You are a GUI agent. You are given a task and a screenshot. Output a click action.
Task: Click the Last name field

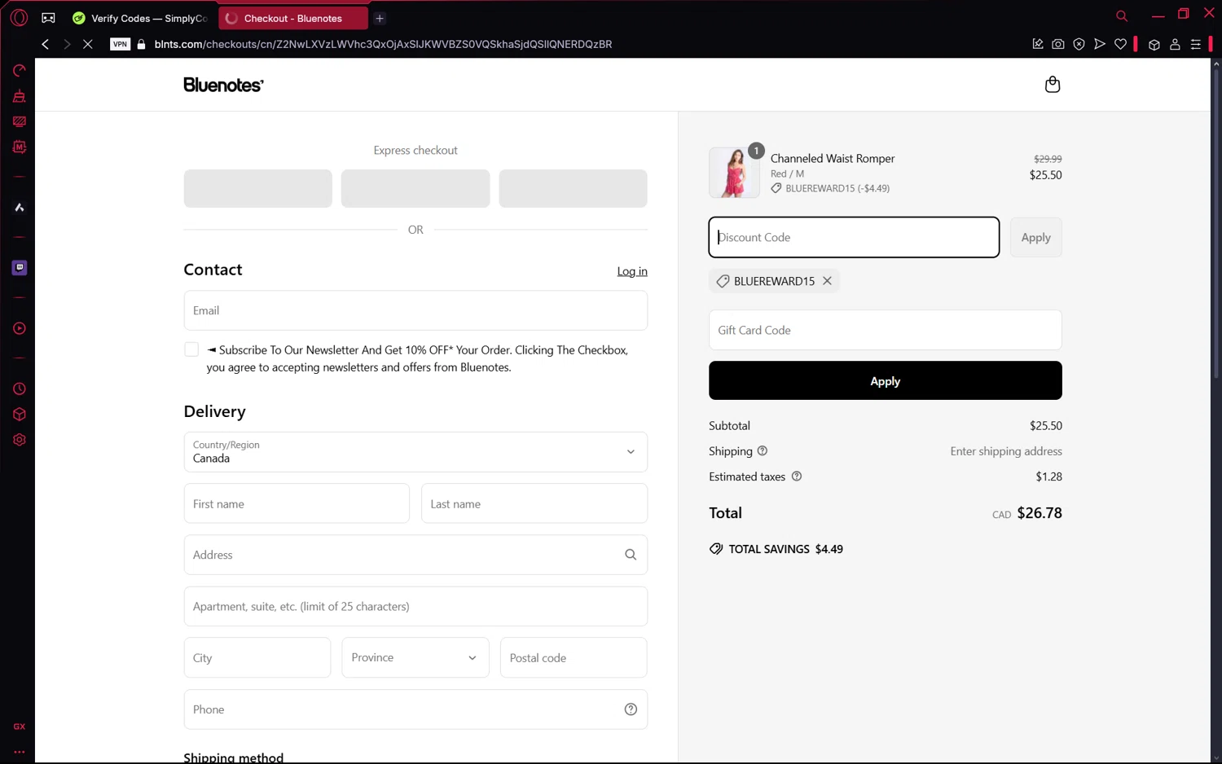click(534, 503)
